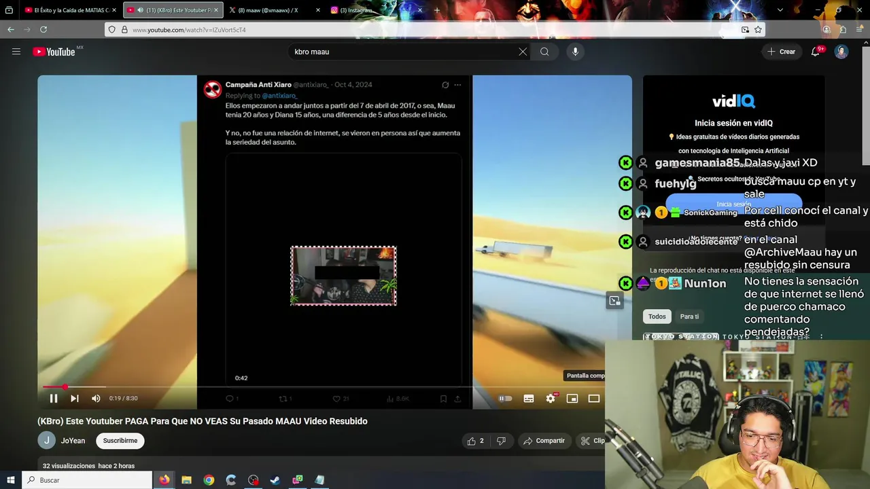The width and height of the screenshot is (870, 489).
Task: Select the Todos chip in suggestions
Action: click(x=657, y=316)
